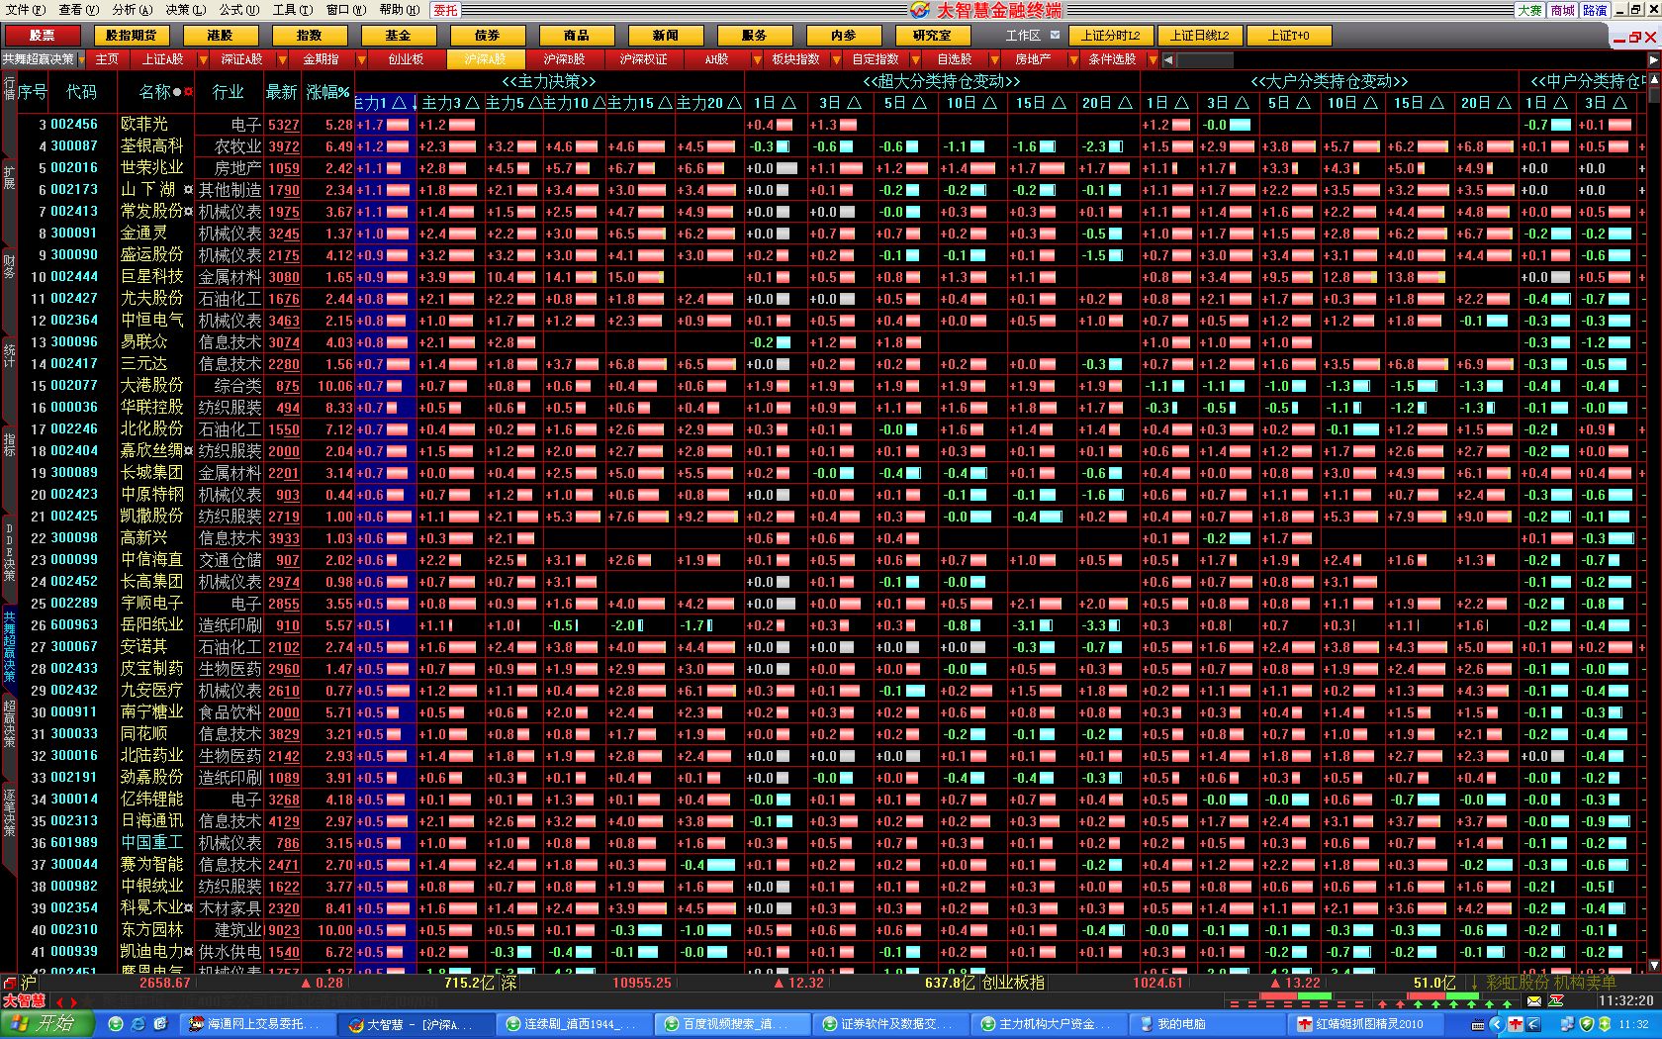Viewport: 1662px width, 1039px height.
Task: Click the 上证分时L2 workspace button
Action: tap(1110, 36)
